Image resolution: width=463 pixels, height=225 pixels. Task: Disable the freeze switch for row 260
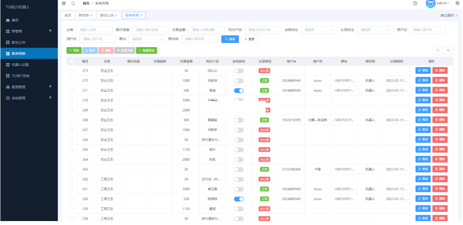click(238, 199)
